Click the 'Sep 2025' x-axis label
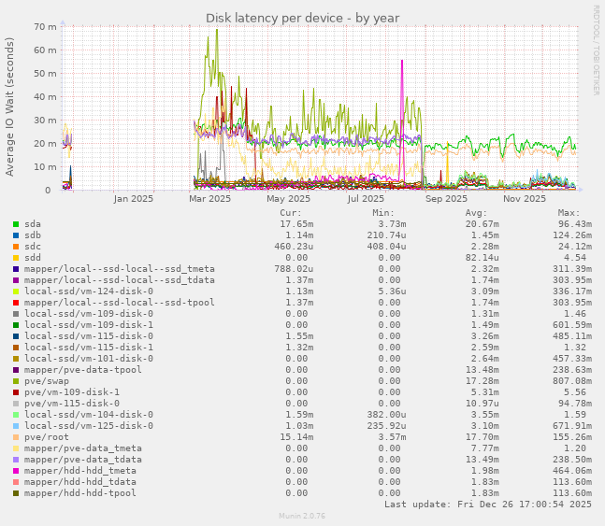This screenshot has width=605, height=526. pos(446,199)
